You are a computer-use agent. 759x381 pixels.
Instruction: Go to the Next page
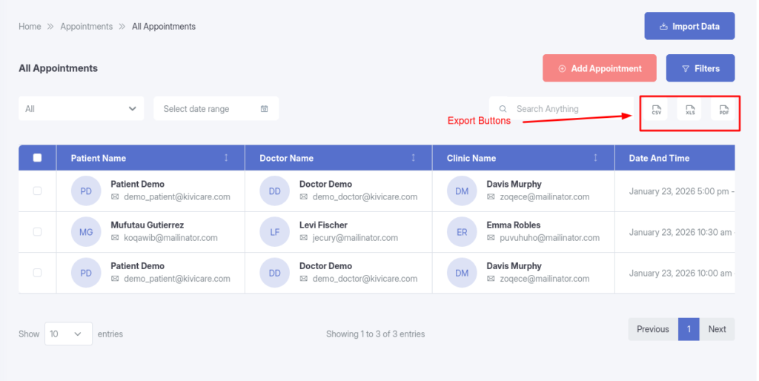pyautogui.click(x=717, y=329)
